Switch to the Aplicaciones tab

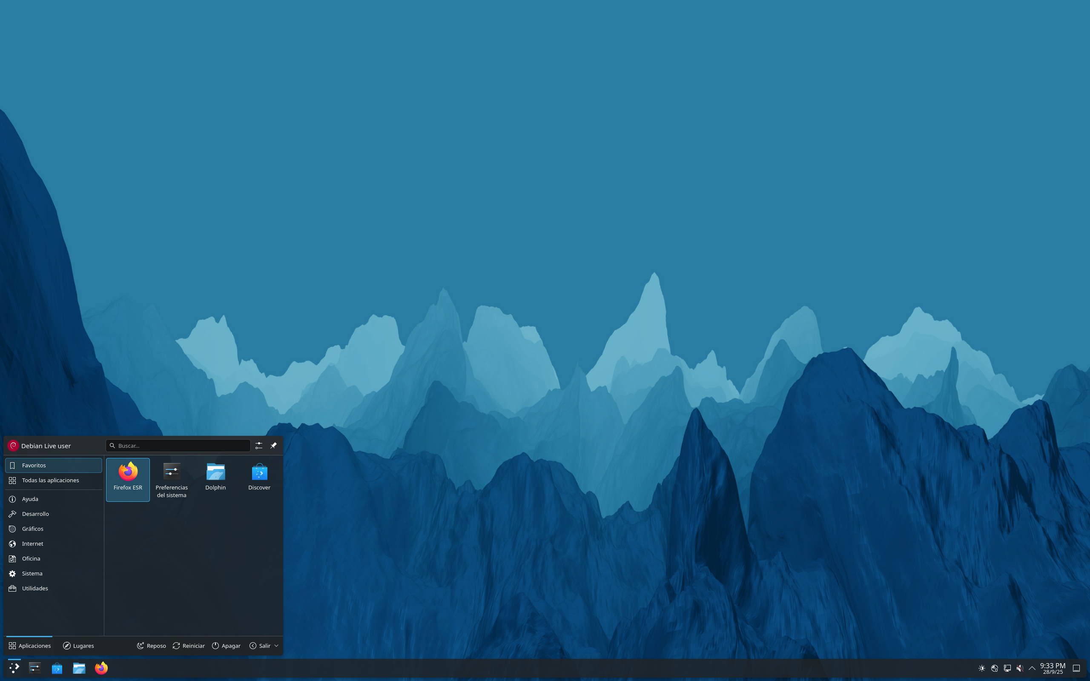click(30, 645)
